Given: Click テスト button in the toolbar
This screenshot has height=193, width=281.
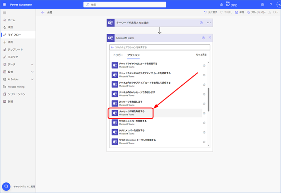Looking at the screenshot, I should click(273, 12).
